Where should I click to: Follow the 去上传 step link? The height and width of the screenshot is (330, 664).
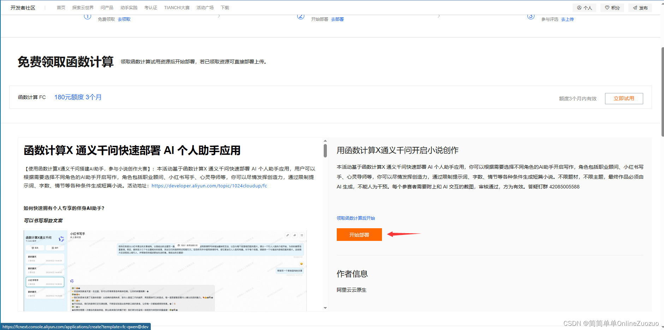tap(568, 19)
